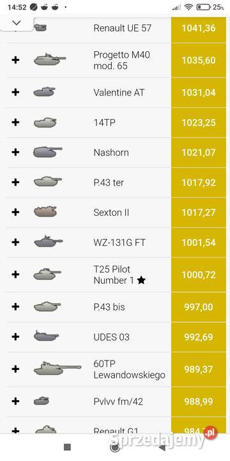230x461 pixels.
Task: Select the 1001,54 rating cell
Action: [x=199, y=242]
